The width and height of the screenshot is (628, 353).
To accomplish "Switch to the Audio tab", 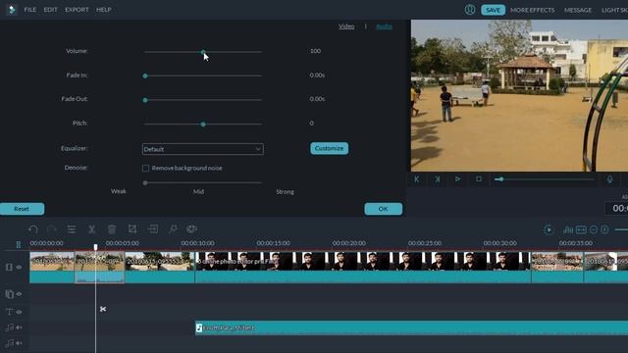I will pos(384,26).
